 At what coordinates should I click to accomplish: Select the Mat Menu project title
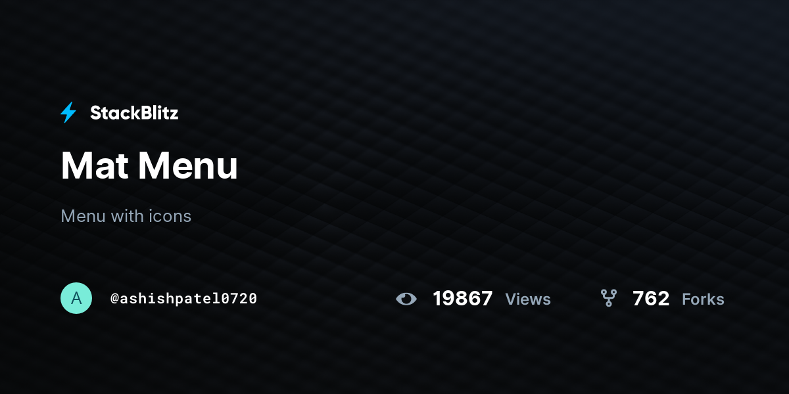(149, 165)
